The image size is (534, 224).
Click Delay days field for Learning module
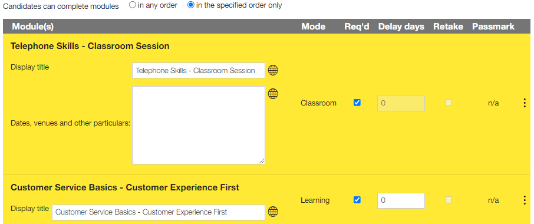[401, 200]
